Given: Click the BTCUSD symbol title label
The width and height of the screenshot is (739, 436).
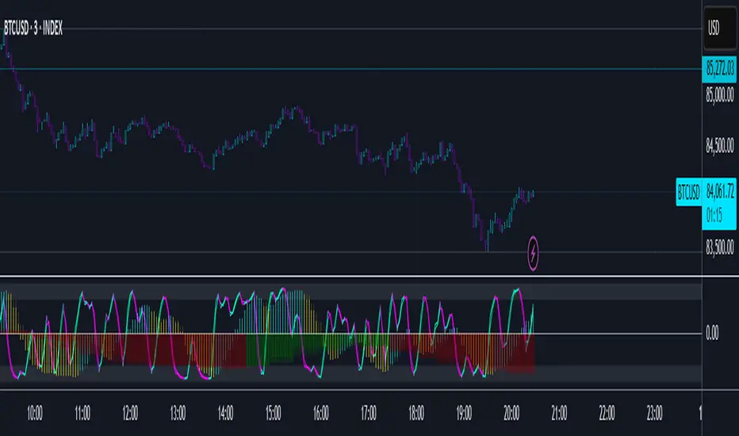Looking at the screenshot, I should [33, 29].
